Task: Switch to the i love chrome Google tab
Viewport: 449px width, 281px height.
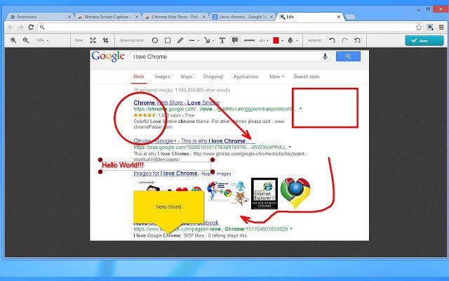Action: click(x=243, y=17)
